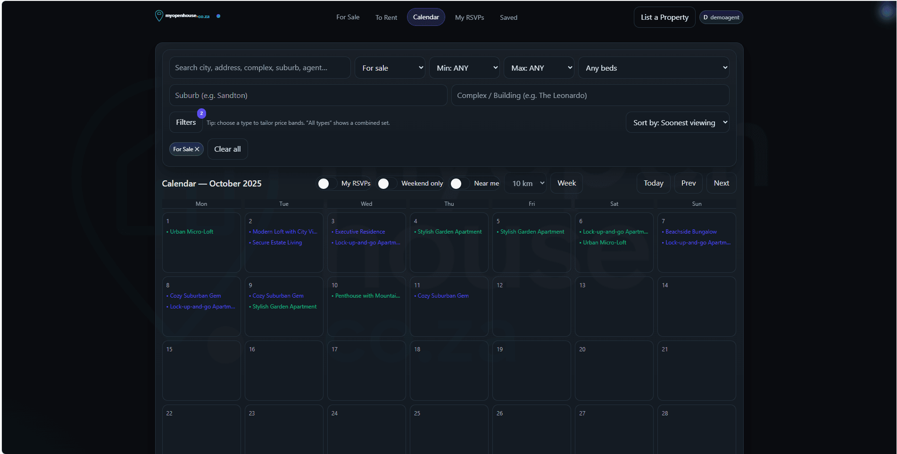897x454 pixels.
Task: Open the 10 km distance dropdown
Action: [x=525, y=183]
